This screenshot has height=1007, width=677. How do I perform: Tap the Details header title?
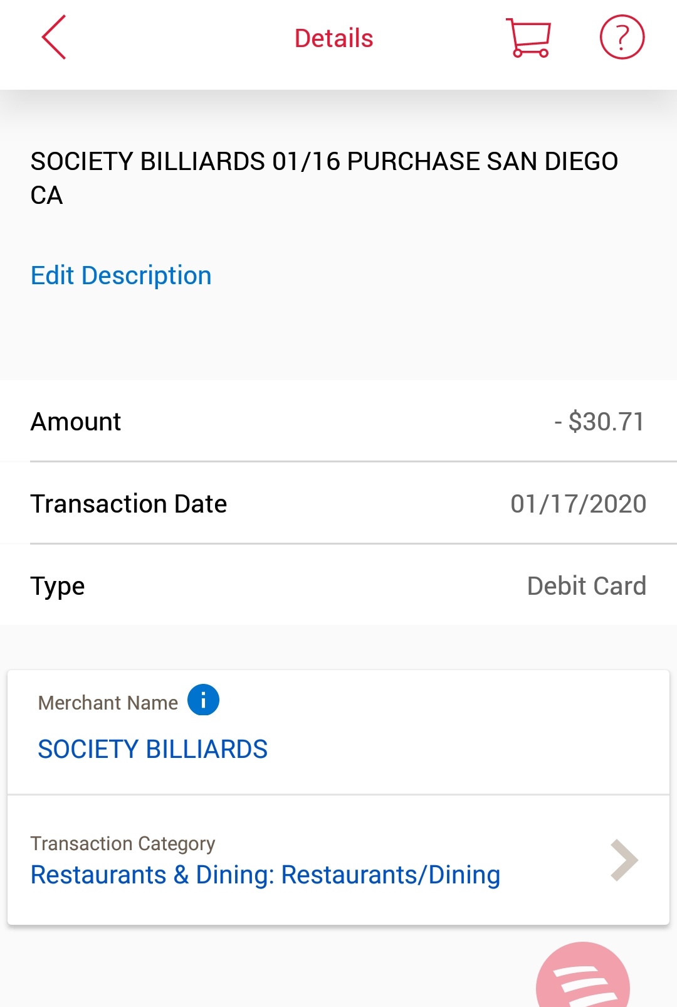pos(333,38)
